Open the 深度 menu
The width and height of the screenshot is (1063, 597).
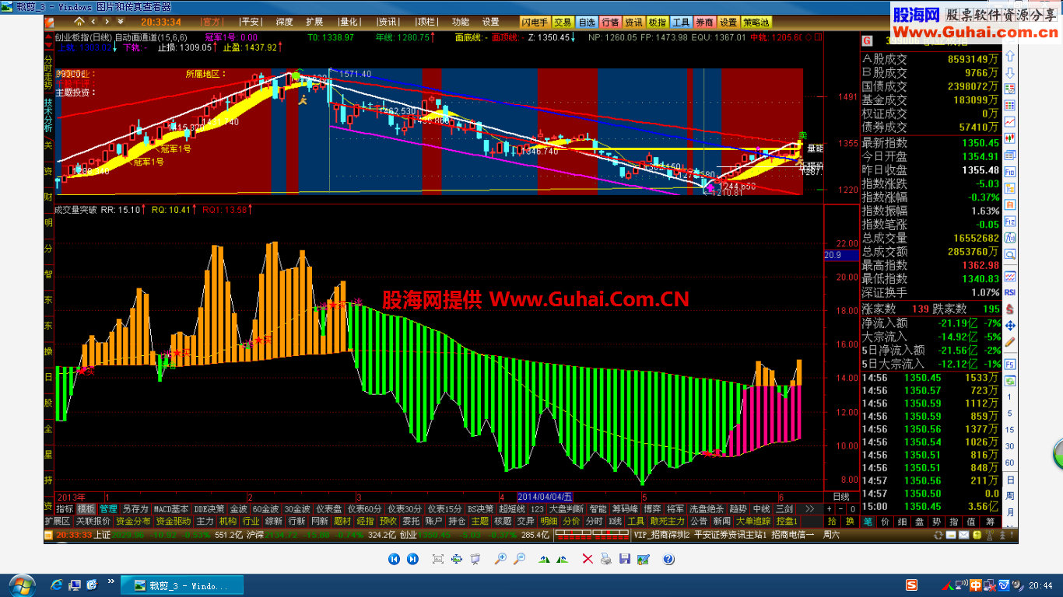tap(284, 22)
